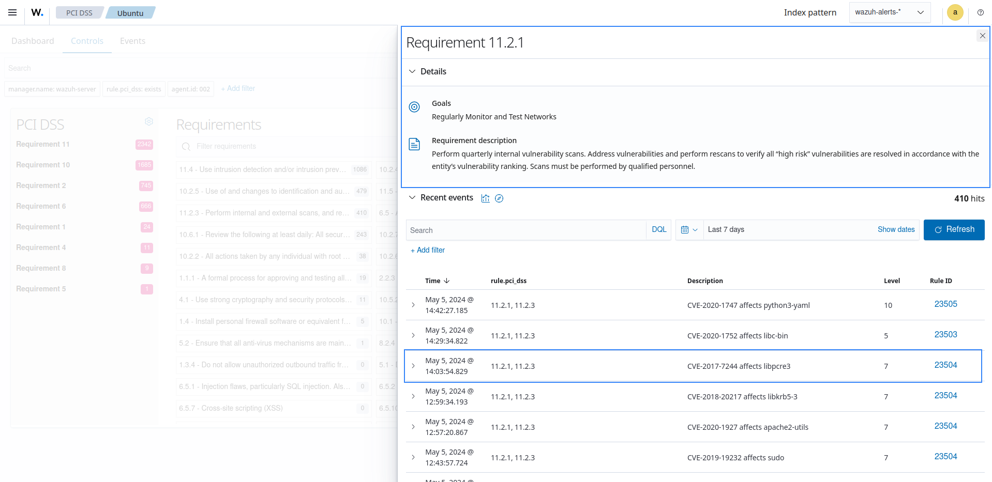
Task: Open the PCI DSS panel settings gear
Action: tap(149, 121)
